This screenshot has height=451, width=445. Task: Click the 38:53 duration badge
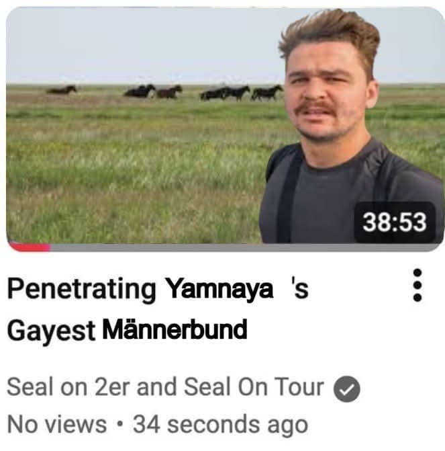(x=395, y=222)
